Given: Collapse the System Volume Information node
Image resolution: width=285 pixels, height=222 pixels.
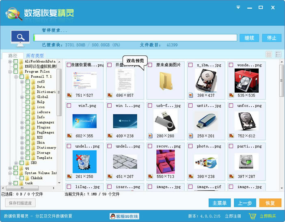Looking at the screenshot, I should coord(10,173).
